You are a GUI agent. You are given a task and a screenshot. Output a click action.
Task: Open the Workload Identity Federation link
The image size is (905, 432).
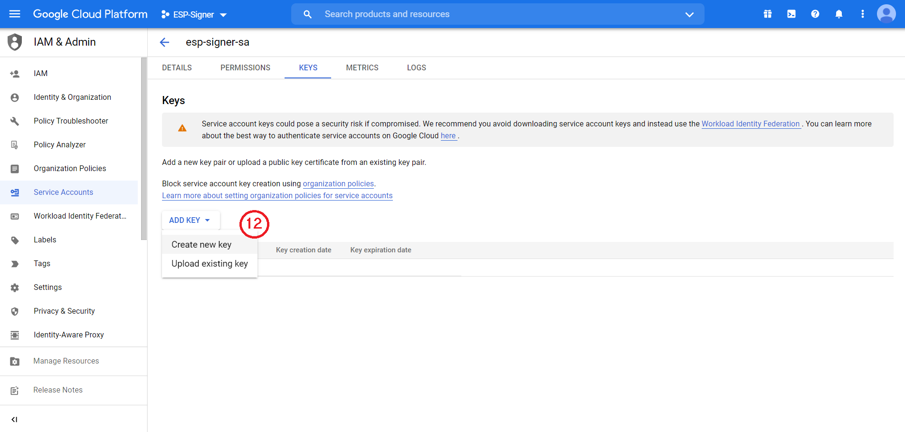pos(751,124)
